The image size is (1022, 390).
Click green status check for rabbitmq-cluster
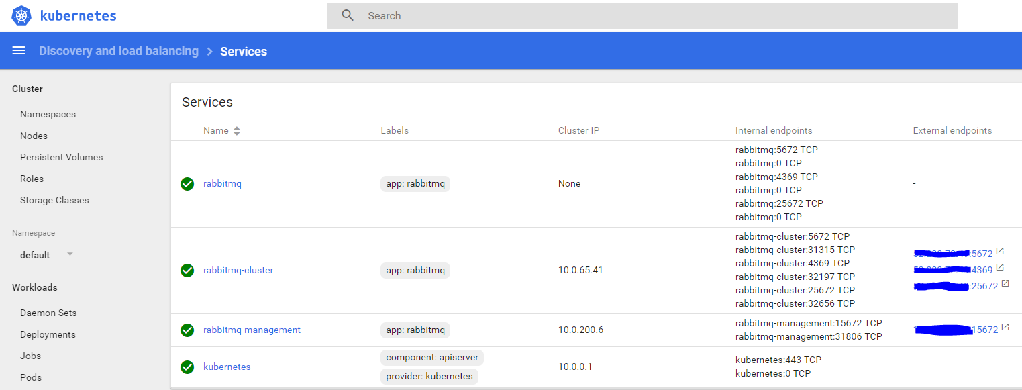pos(187,271)
